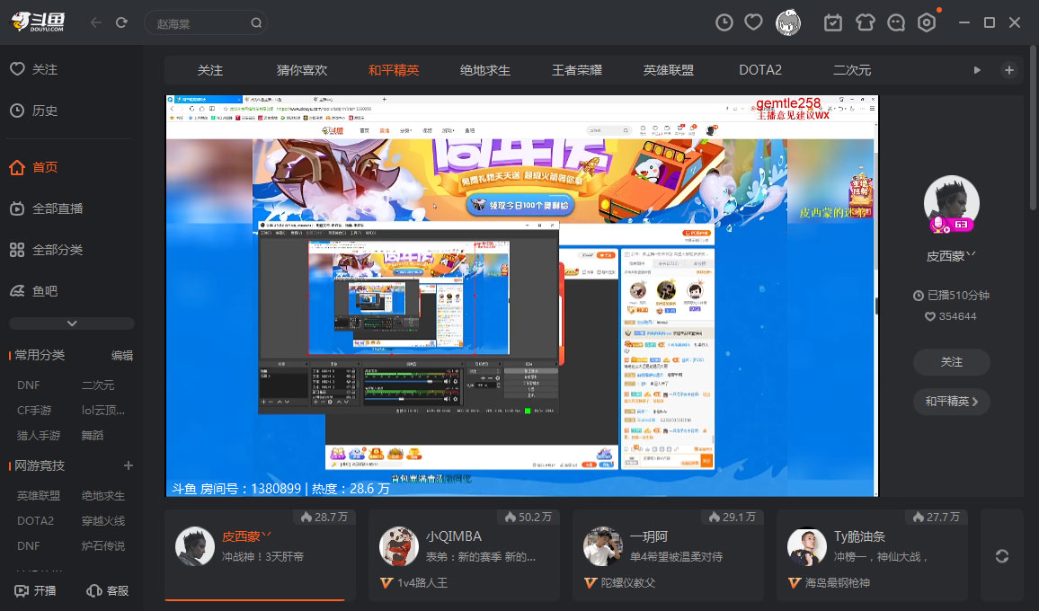Click the 关注 follow button for 皮西蒙
The width and height of the screenshot is (1039, 611).
click(951, 362)
